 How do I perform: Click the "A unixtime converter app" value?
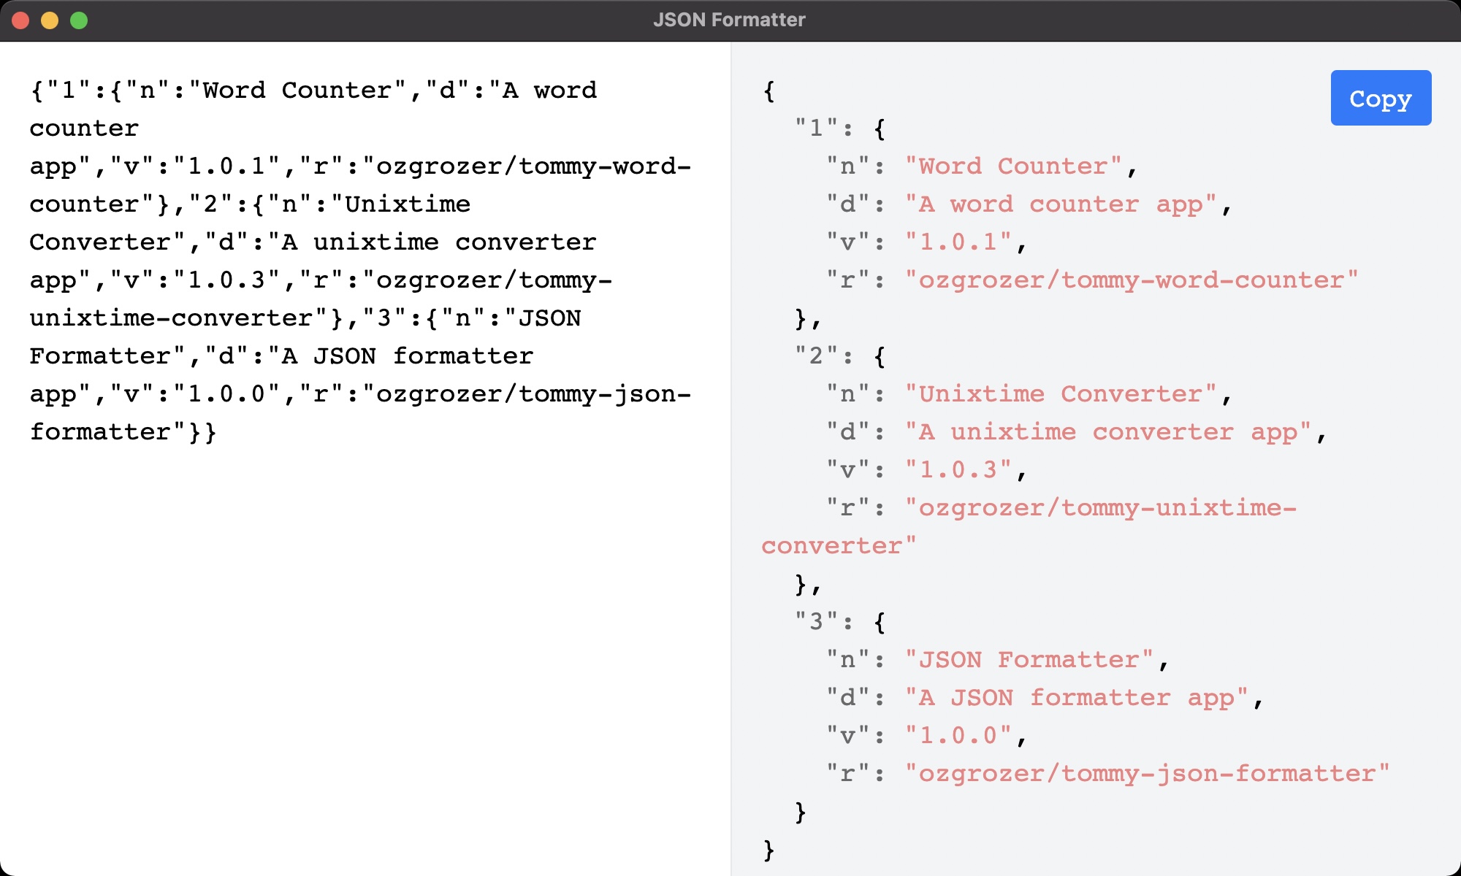pos(1107,432)
